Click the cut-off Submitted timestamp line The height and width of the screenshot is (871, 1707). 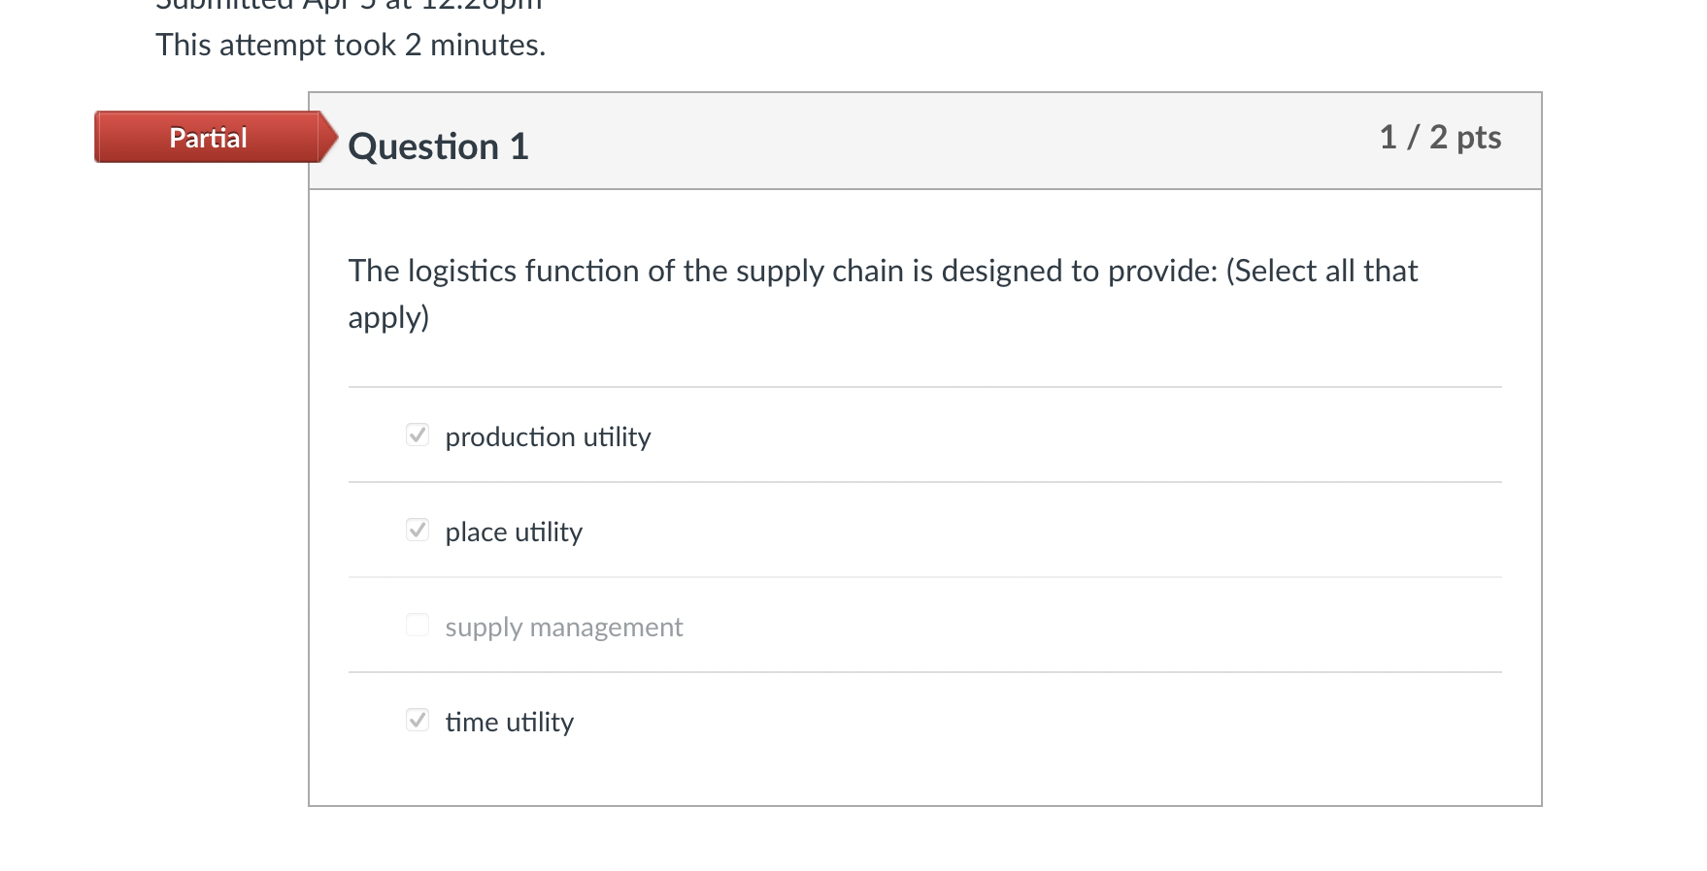point(349,5)
